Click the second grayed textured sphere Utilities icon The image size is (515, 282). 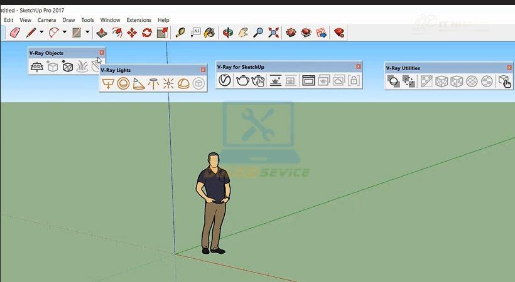point(487,81)
